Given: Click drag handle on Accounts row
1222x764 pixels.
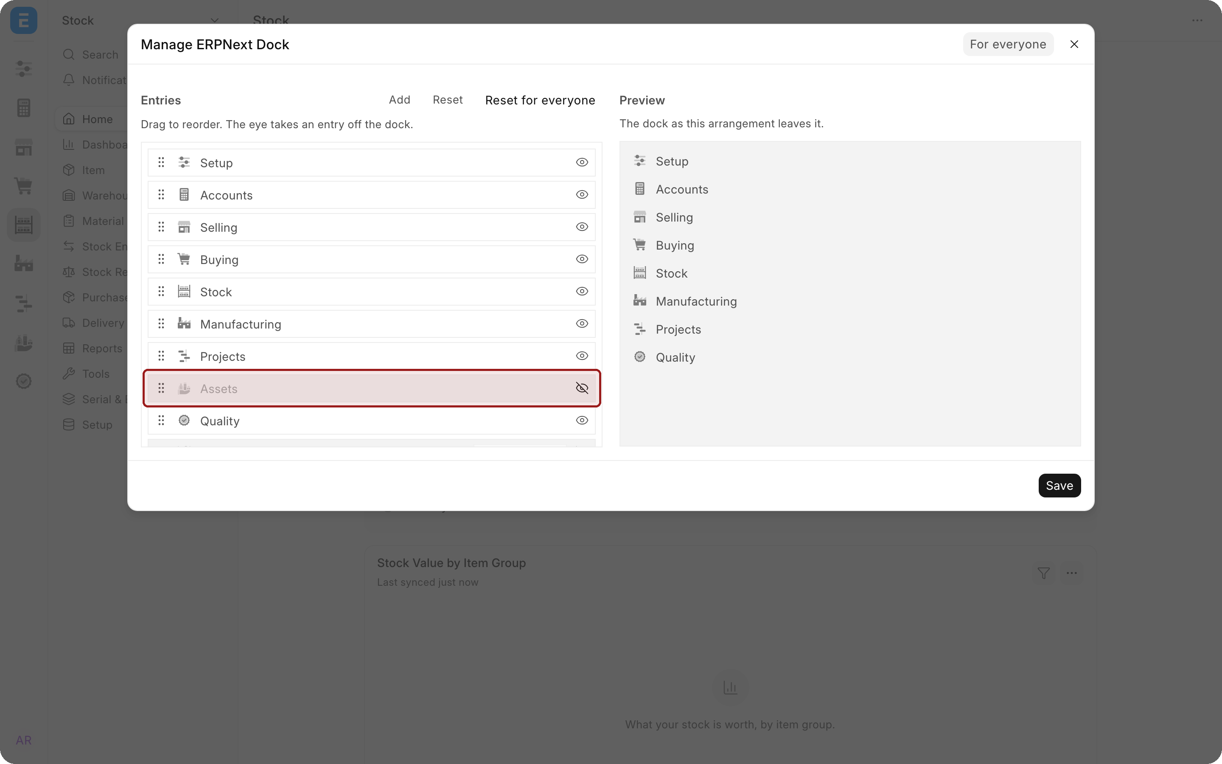Looking at the screenshot, I should [161, 194].
